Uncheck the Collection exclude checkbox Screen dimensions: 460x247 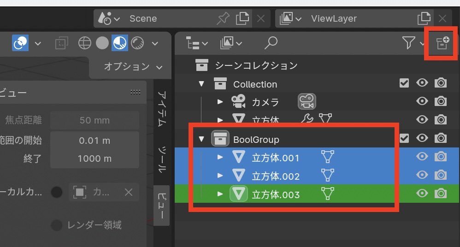coord(404,83)
